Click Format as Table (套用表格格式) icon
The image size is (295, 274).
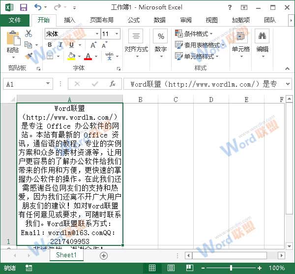click(179, 45)
